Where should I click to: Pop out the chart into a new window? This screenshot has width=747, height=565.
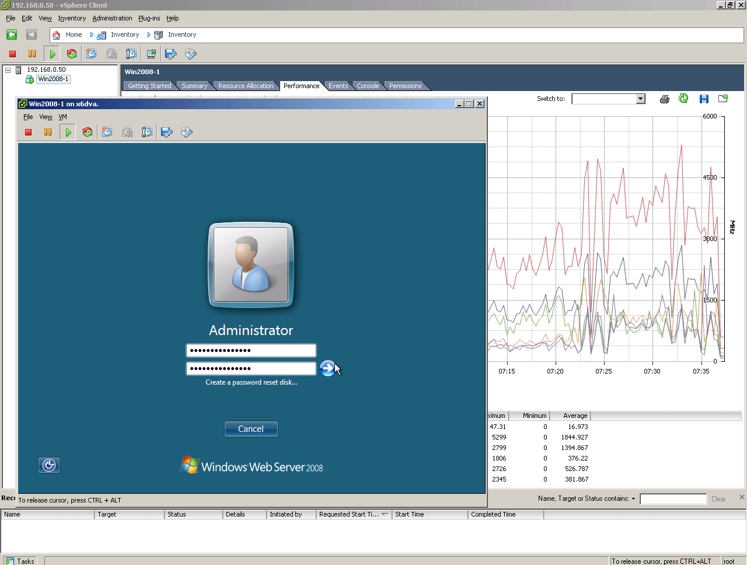coord(723,99)
